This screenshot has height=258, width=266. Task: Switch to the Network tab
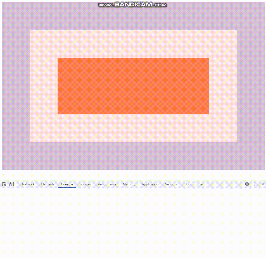pos(28,184)
